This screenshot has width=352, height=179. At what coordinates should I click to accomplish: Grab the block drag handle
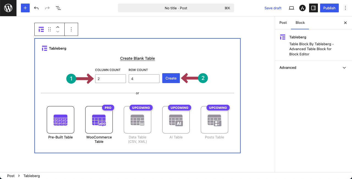pos(50,29)
